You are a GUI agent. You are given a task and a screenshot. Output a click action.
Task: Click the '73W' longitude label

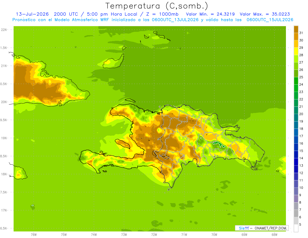click(x=124, y=235)
